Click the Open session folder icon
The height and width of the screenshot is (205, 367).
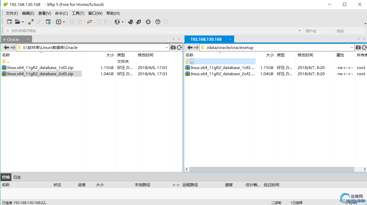pos(17,22)
